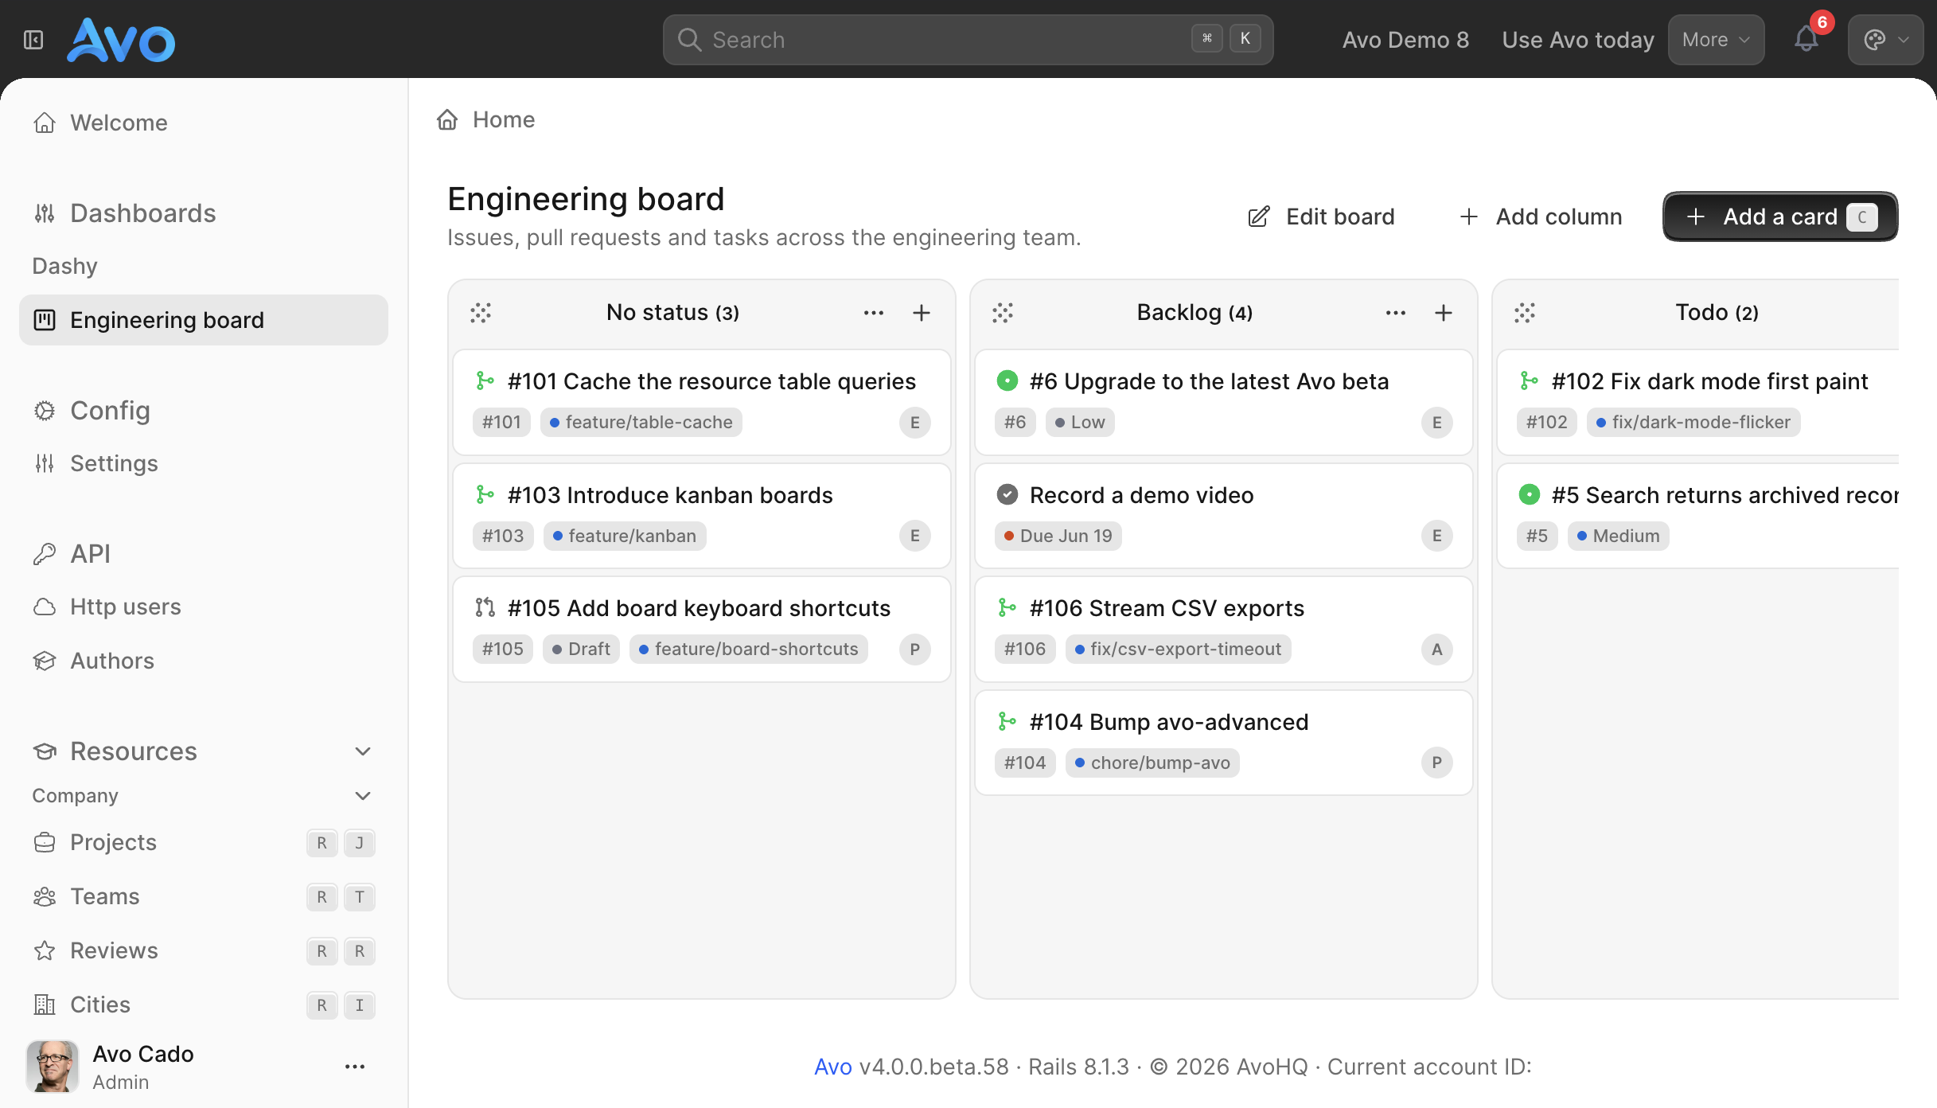The image size is (1937, 1108).
Task: Open the notifications bell
Action: [1806, 40]
